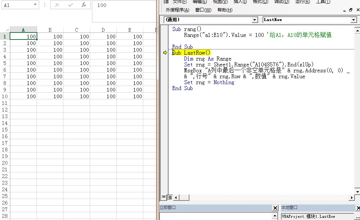Expand the LastRow procedure dropdown

tap(354, 20)
